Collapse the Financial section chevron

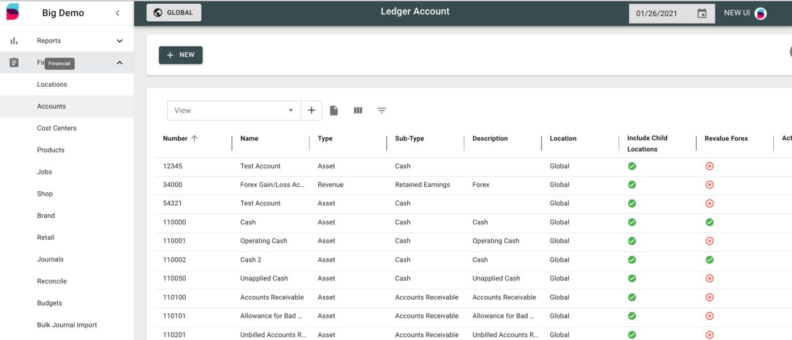tap(120, 63)
